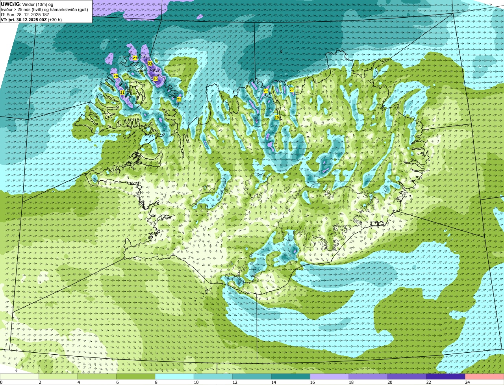
Task: Click the init time "IT: Sun. 28. 12. 2025 18Z"
Action: [x=25, y=15]
